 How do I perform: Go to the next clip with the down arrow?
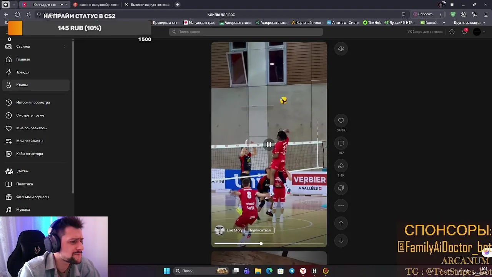(x=341, y=240)
